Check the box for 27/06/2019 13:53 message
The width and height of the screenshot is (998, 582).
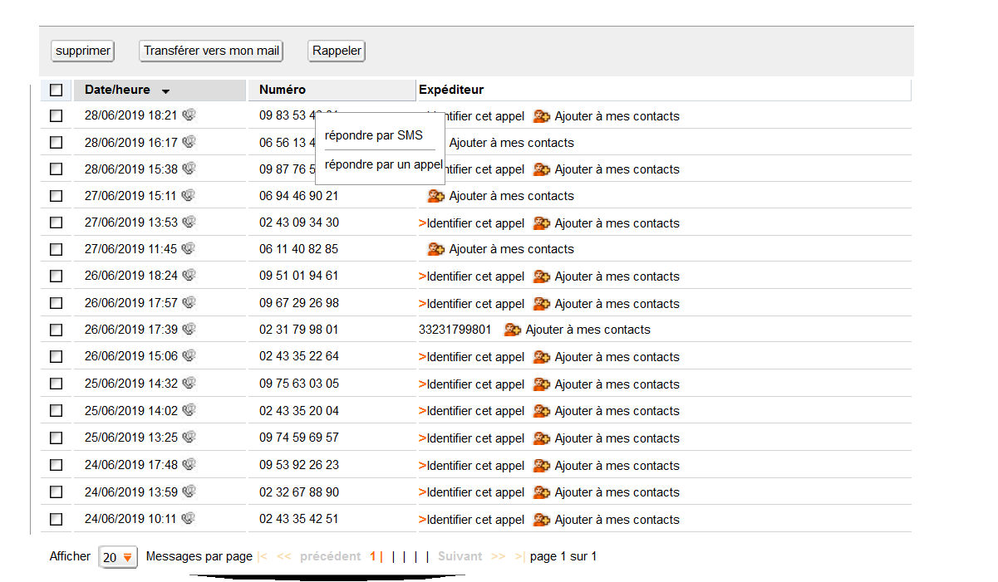(x=56, y=223)
